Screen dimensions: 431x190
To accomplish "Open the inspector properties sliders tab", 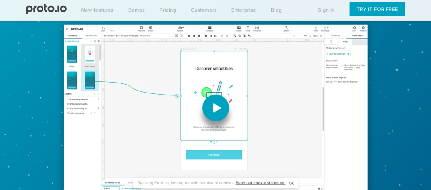I will pos(332,42).
